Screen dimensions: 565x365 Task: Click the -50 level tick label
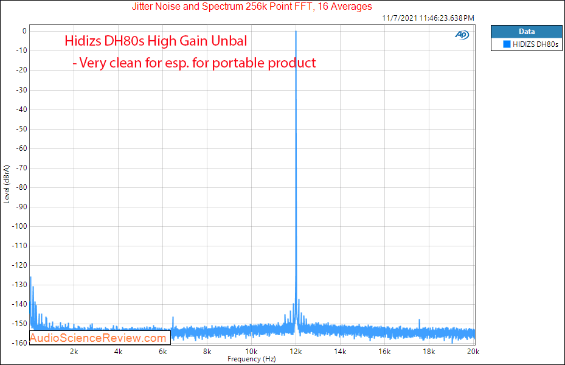[x=21, y=128]
